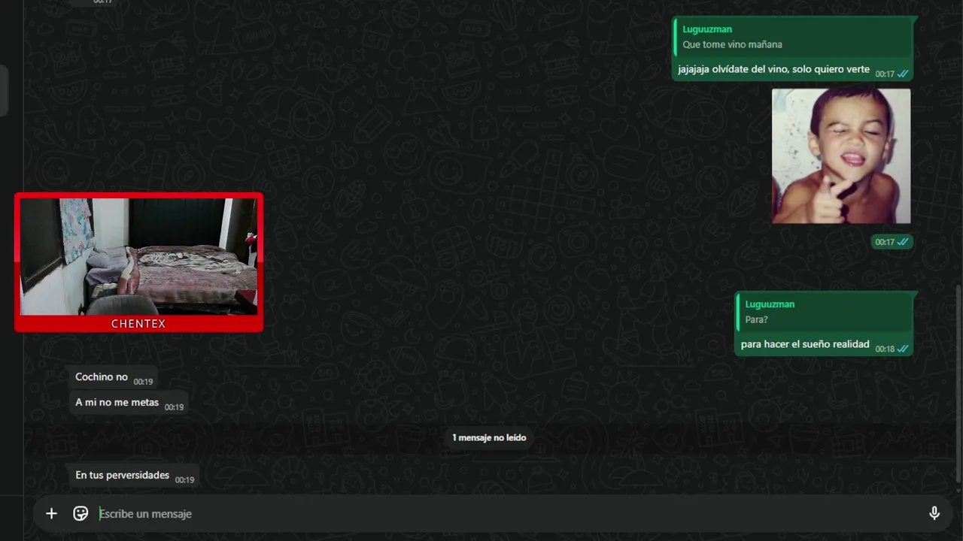Click the 00:18 read receipt ticks
This screenshot has height=541, width=963.
click(x=903, y=349)
